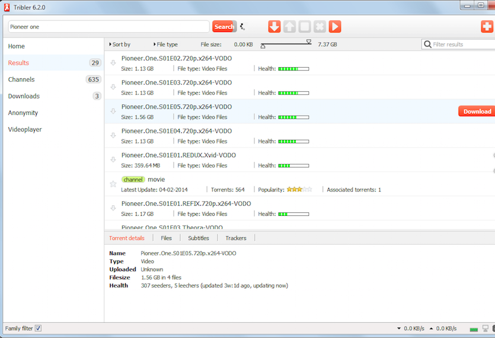
Task: Switch to the Files tab
Action: (166, 238)
